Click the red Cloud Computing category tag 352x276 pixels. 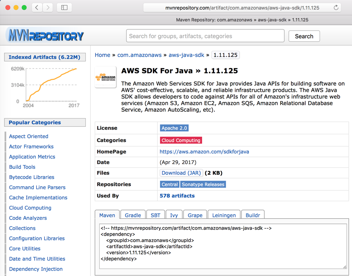pos(181,140)
